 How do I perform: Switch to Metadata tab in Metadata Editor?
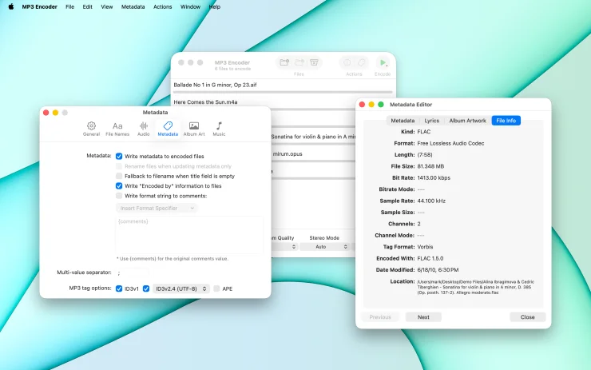(403, 121)
